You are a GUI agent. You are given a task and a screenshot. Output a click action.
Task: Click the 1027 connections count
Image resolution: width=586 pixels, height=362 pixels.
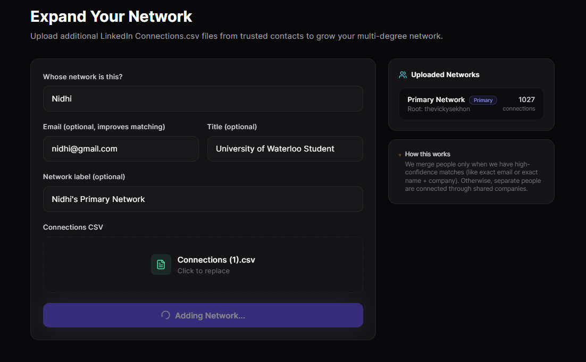[x=526, y=99]
